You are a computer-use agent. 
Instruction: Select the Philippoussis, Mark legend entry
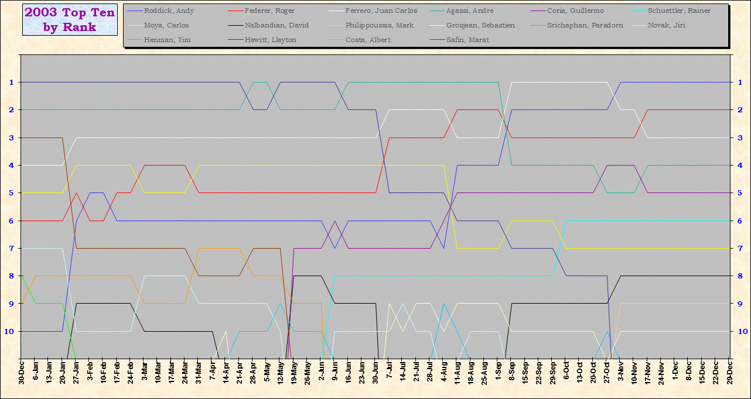point(379,26)
